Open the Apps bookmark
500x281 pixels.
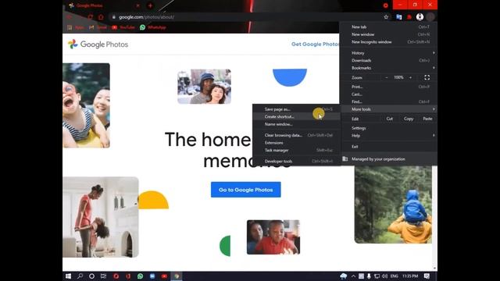pos(76,27)
